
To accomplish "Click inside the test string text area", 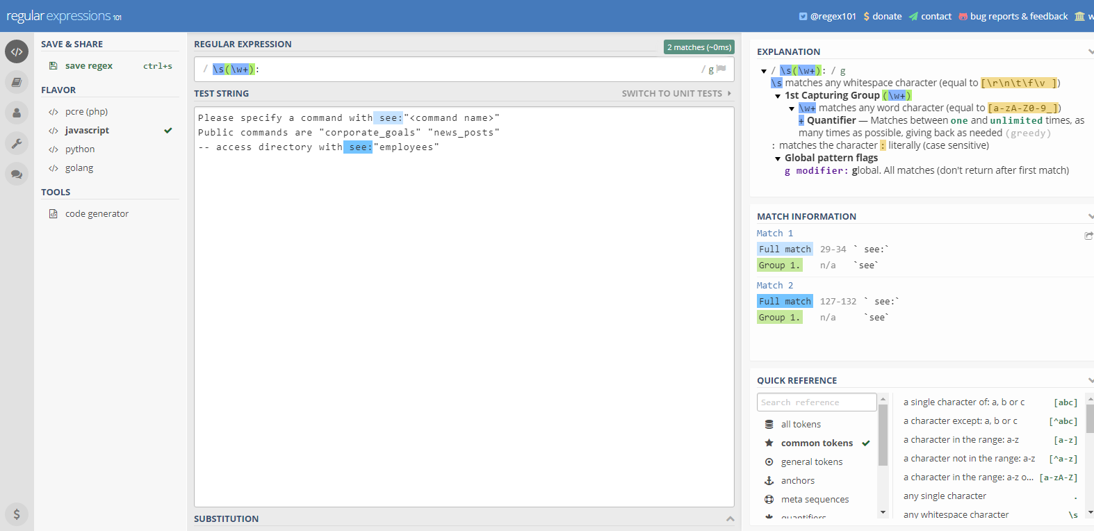I will tap(464, 307).
